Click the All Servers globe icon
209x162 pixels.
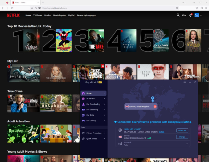point(83,98)
